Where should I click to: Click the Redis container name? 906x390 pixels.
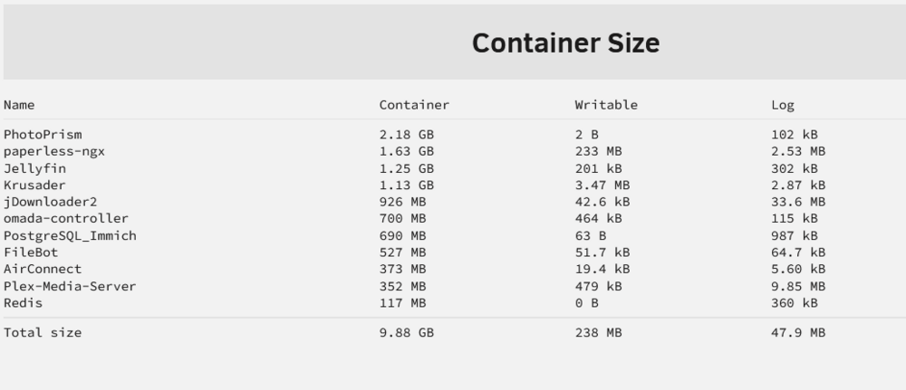[x=24, y=303]
